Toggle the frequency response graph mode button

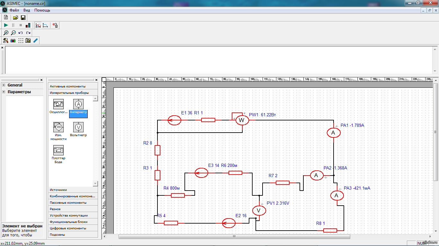click(x=45, y=25)
